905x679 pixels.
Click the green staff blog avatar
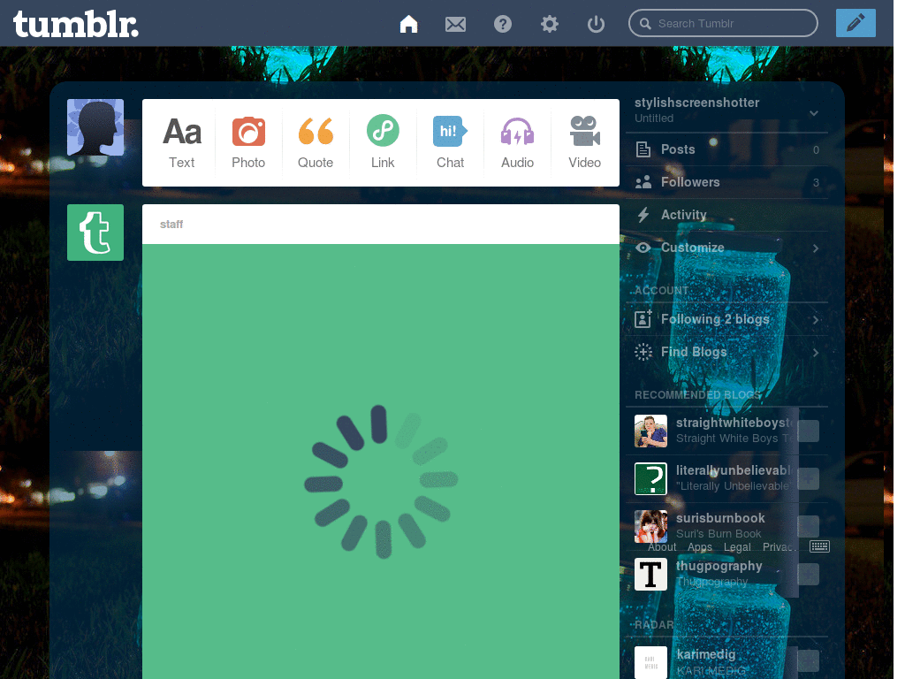pyautogui.click(x=95, y=233)
